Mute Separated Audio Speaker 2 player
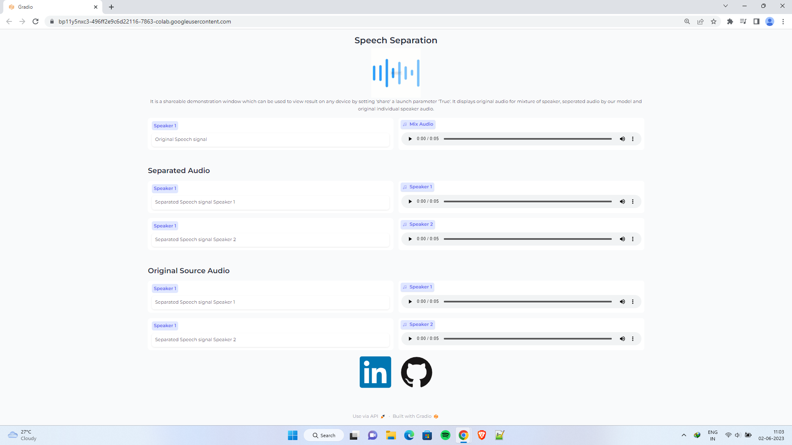This screenshot has height=445, width=792. 622,239
